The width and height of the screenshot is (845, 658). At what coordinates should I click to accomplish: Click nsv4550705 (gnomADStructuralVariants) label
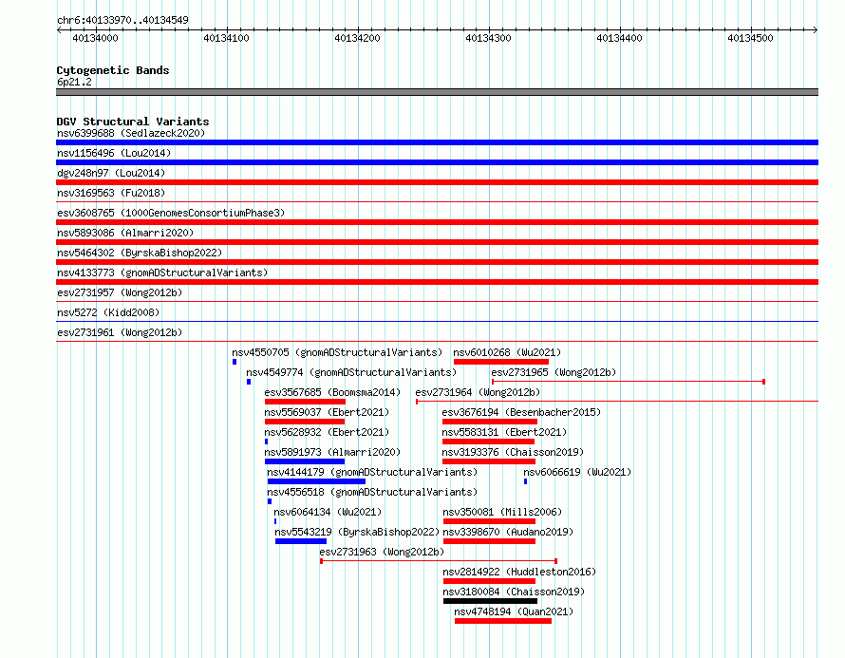click(337, 352)
